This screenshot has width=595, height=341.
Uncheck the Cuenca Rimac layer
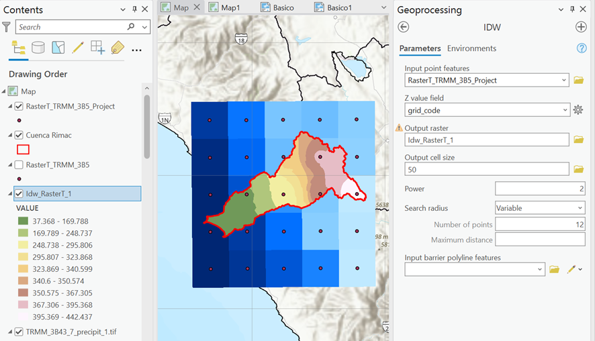[19, 135]
